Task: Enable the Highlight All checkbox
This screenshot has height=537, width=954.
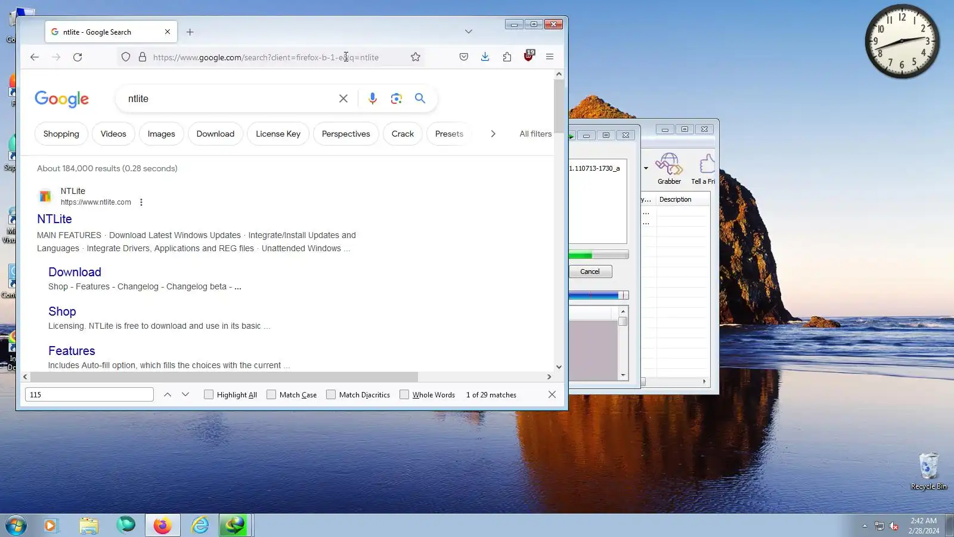Action: point(209,394)
